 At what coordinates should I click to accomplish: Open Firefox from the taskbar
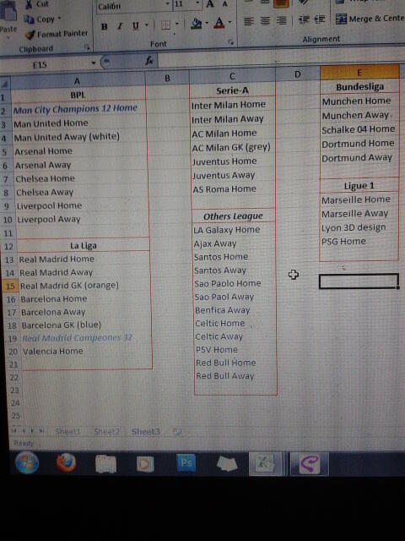point(66,462)
